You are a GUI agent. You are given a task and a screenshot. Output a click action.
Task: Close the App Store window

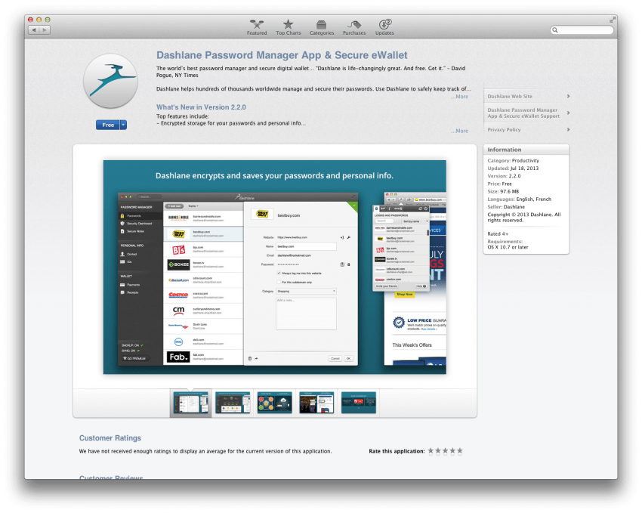coord(30,20)
